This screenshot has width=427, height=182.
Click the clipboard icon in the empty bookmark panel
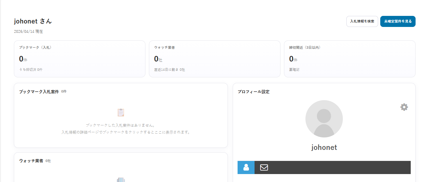point(121,112)
